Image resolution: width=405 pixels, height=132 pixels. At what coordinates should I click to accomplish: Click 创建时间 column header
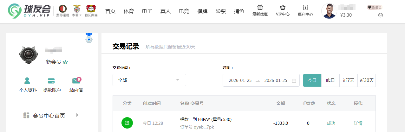point(152,103)
